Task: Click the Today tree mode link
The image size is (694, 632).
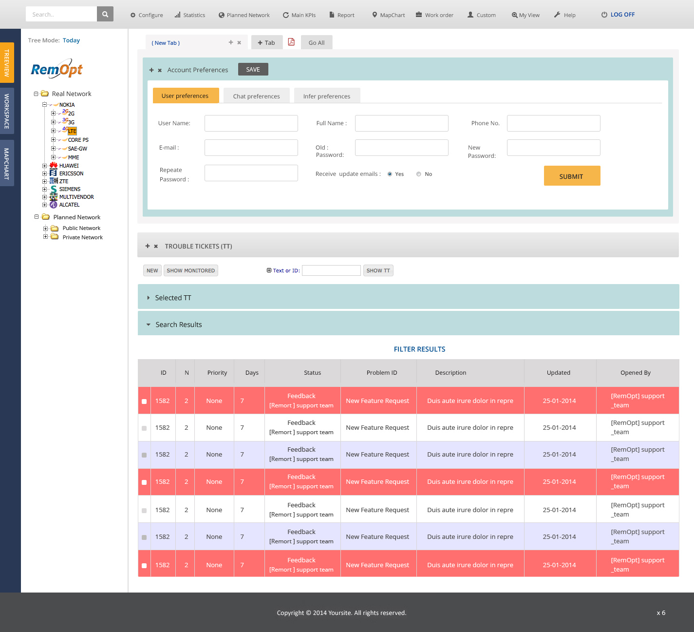Action: point(71,40)
